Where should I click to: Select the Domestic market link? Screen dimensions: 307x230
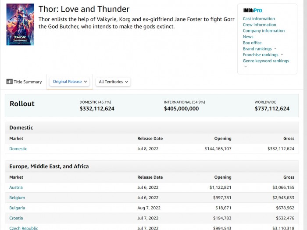[18, 149]
